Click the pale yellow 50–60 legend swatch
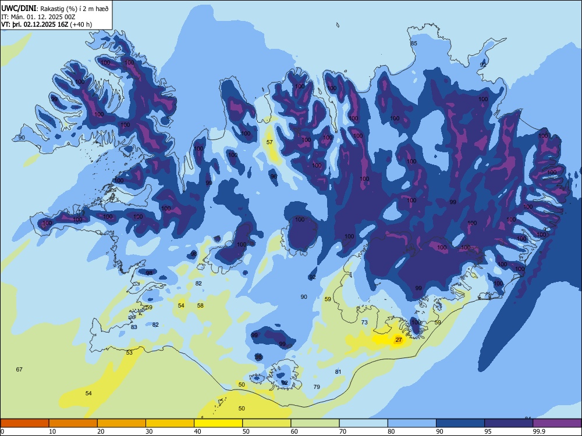Viewport: 582px width, 436px height. 267,423
